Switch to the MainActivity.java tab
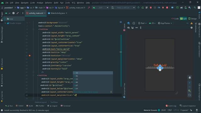201x113 pixels. pyautogui.click(x=57, y=13)
